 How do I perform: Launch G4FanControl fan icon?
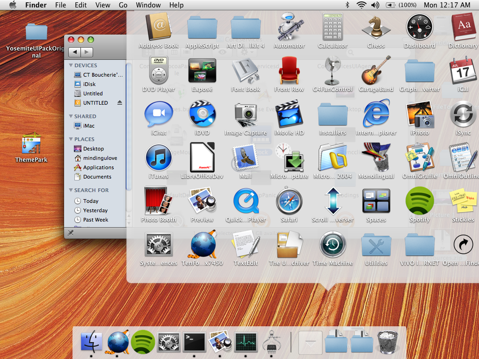click(333, 71)
